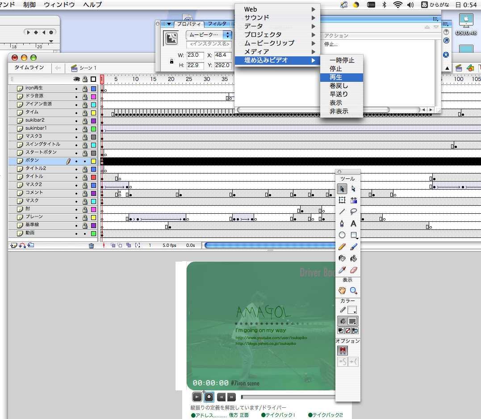Expand the ムービークリップ submenu
481x419 pixels.
click(278, 43)
